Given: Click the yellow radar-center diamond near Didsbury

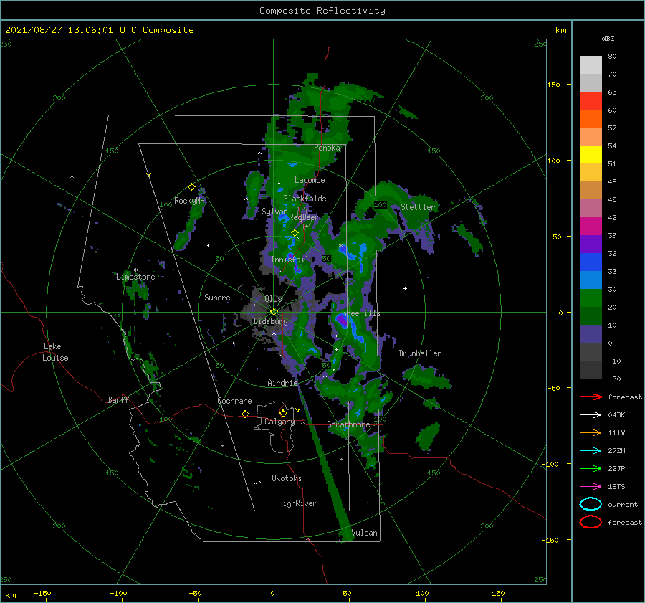Looking at the screenshot, I should (x=274, y=312).
